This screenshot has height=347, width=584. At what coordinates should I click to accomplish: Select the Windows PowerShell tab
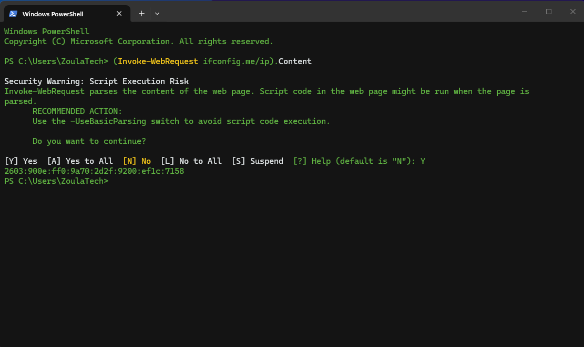(67, 14)
